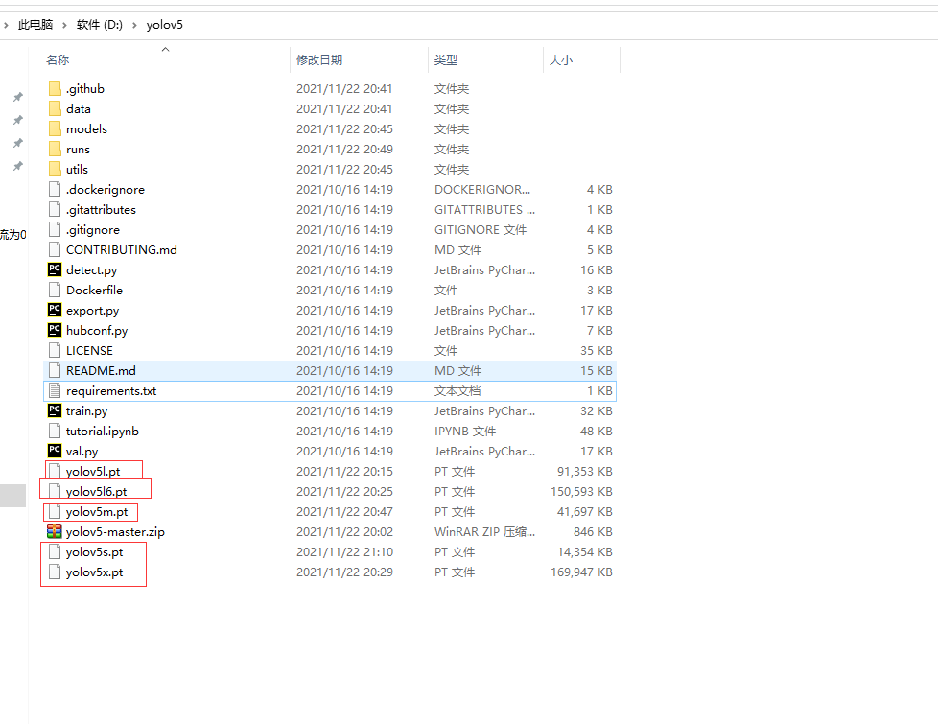Image resolution: width=938 pixels, height=724 pixels.
Task: Navigate to 此电脑 in the breadcrumb
Action: (x=35, y=25)
